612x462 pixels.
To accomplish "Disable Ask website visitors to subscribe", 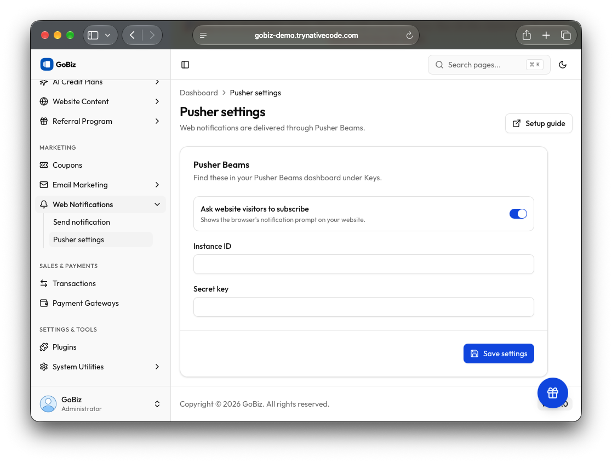I will click(518, 214).
